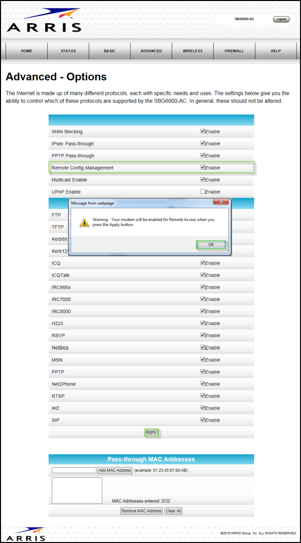Open the HOME menu tab
This screenshot has width=301, height=543.
pos(27,51)
